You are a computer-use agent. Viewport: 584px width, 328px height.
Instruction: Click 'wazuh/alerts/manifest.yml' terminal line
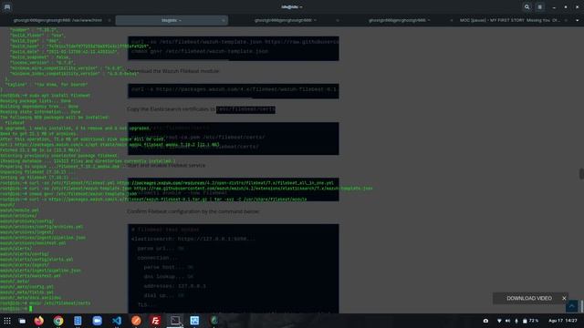pos(30,276)
